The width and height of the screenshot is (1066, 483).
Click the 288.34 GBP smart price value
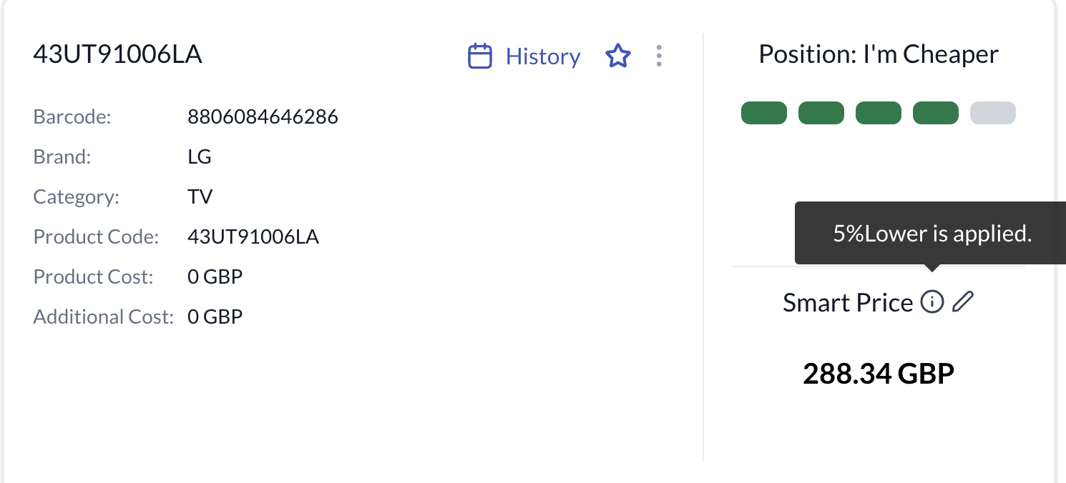(x=879, y=373)
